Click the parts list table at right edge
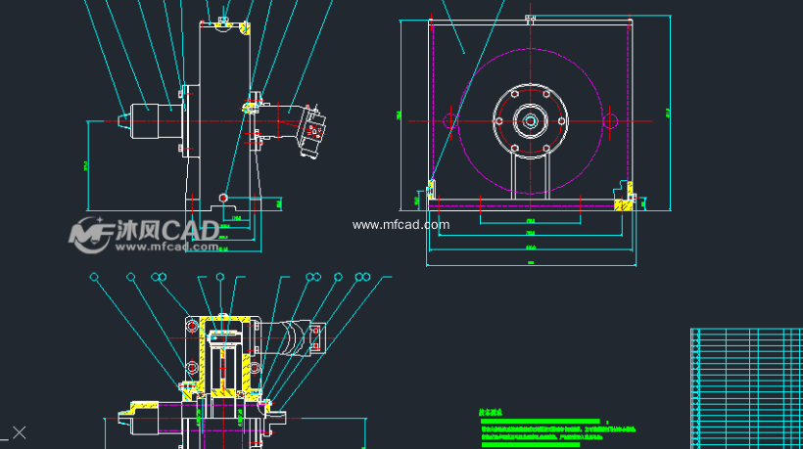Screen dimensions: 803x449 tap(744, 386)
